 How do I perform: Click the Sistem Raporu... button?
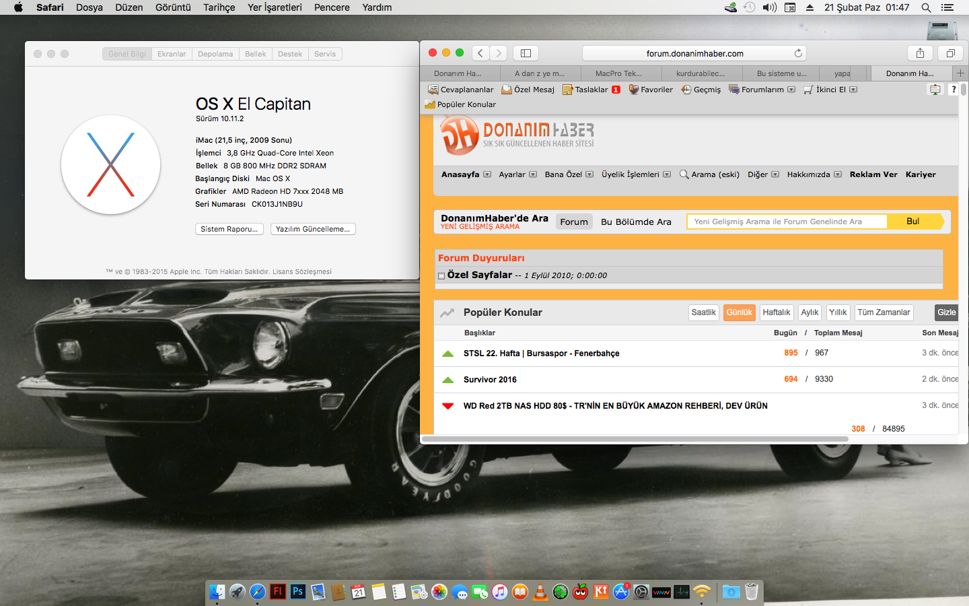[229, 229]
